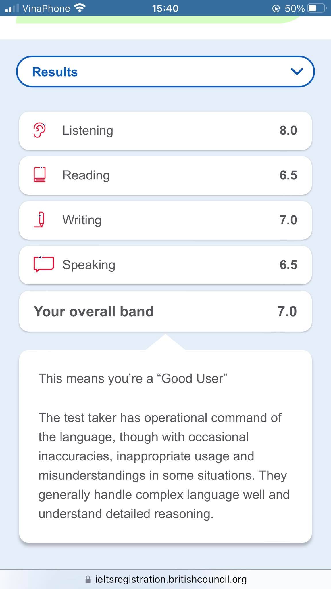Select the Reading score row

click(x=165, y=175)
